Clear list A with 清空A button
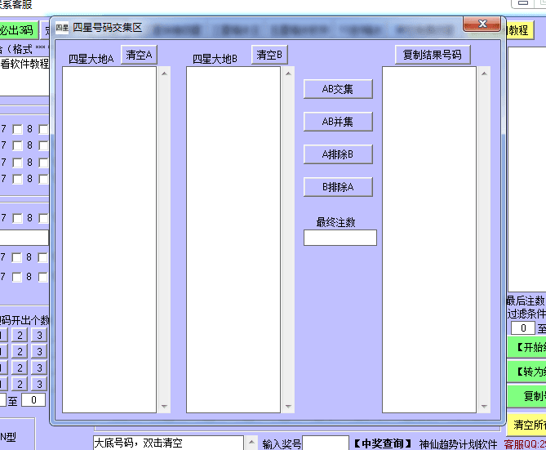This screenshot has height=450, width=546. coord(140,55)
